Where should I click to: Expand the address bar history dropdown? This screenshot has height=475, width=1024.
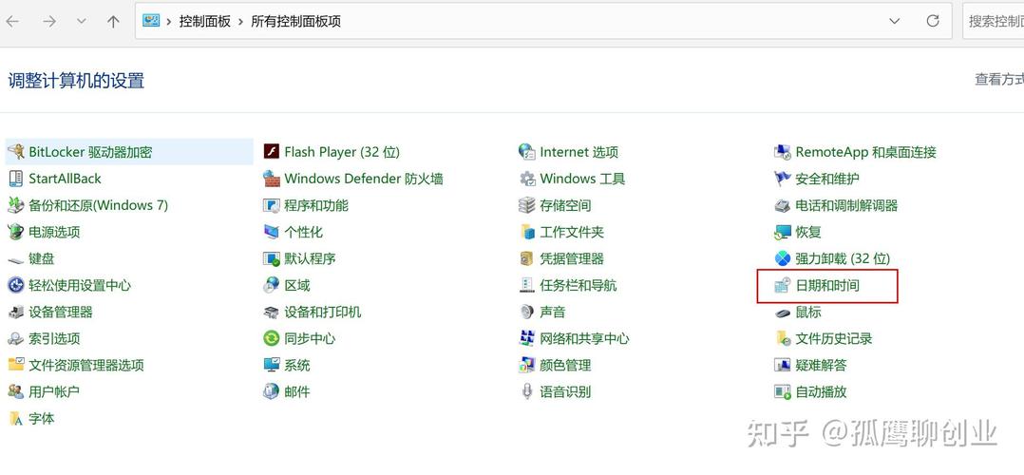(x=895, y=21)
